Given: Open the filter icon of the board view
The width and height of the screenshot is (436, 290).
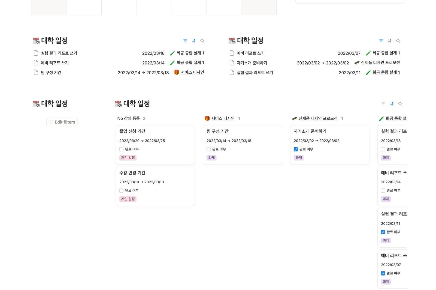Looking at the screenshot, I should coord(383,104).
